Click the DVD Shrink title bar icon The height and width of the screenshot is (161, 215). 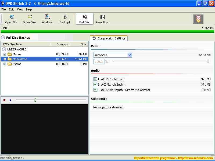coord(3,3)
